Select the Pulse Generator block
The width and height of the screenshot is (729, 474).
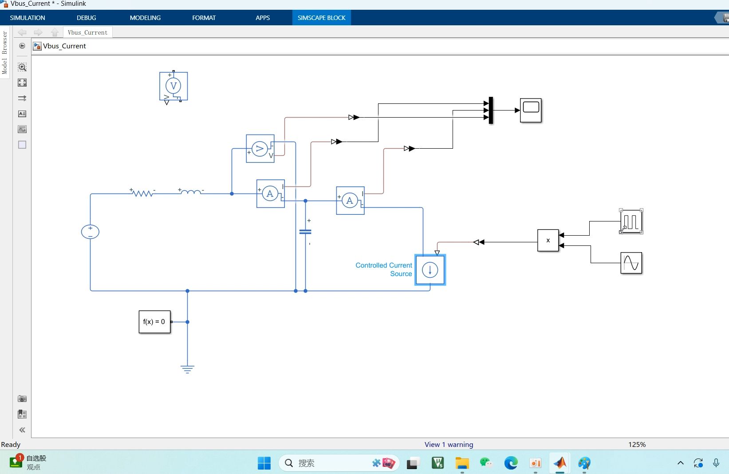coord(631,221)
